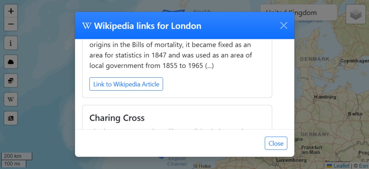Open the news newspaper button
369x169 pixels.
tap(11, 118)
